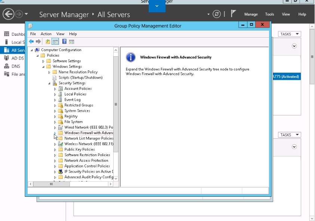This screenshot has height=221, width=315.
Task: Toggle Show/Hide Console Tree toolbar icon
Action: coord(55,42)
